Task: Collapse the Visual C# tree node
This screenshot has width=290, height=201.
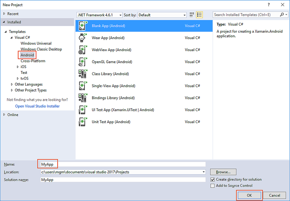Action: [12, 38]
